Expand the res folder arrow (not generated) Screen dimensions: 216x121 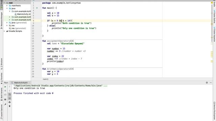coord(7,26)
